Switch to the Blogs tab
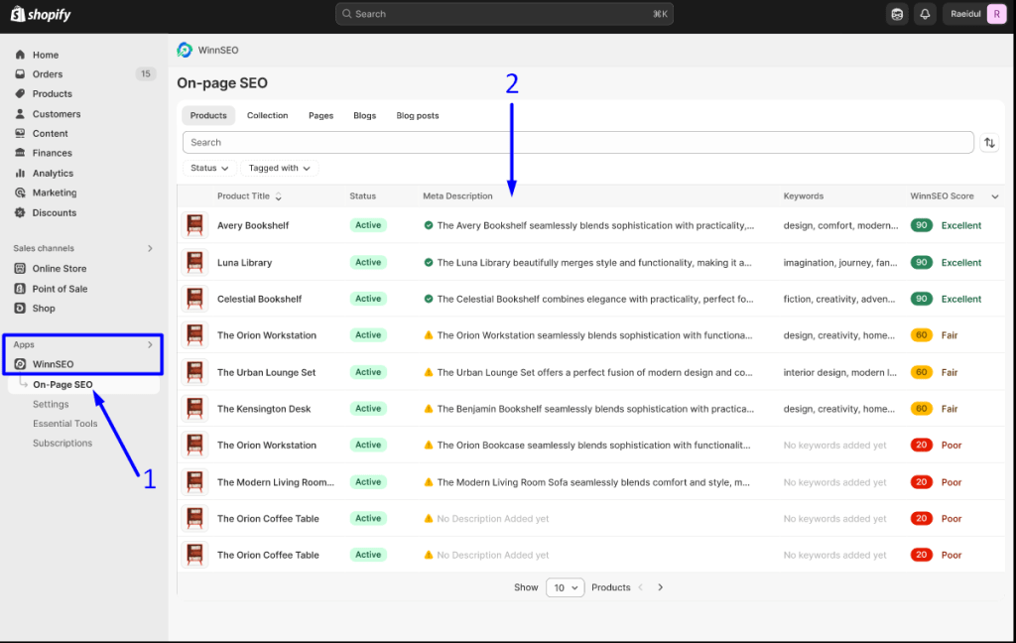This screenshot has height=643, width=1016. (x=365, y=115)
